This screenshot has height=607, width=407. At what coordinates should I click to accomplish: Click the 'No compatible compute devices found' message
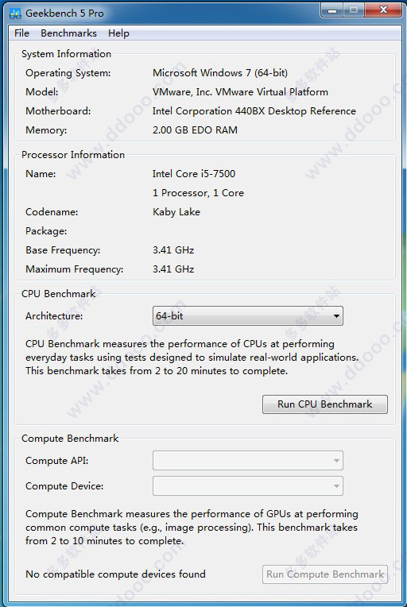pyautogui.click(x=115, y=574)
